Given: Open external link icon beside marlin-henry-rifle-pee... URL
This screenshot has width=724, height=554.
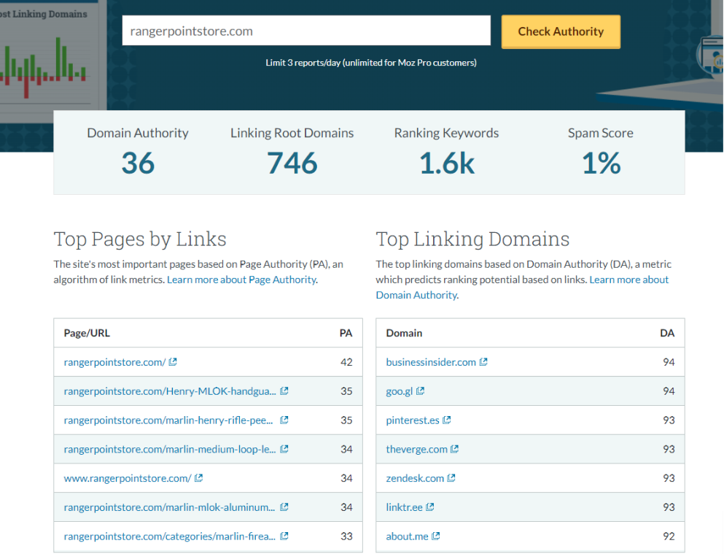Looking at the screenshot, I should coord(284,420).
